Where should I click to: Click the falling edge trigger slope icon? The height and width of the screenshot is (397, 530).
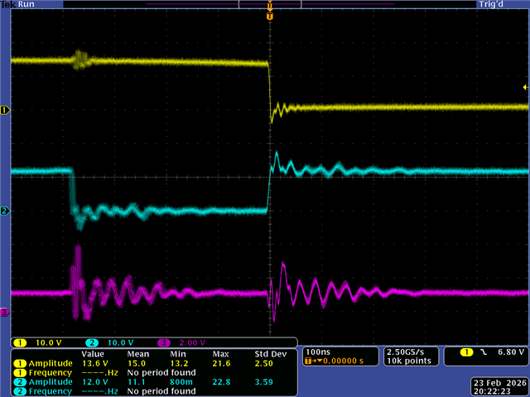click(x=484, y=352)
